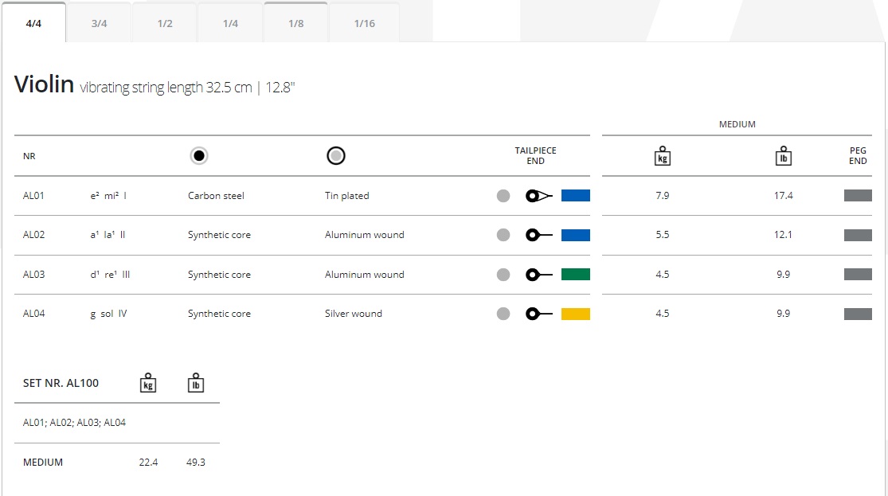The image size is (888, 496).
Task: Click the lb weight icon in Medium header
Action: pos(783,156)
